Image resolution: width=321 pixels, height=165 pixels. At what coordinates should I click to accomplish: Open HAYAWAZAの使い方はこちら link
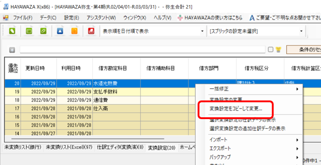214,18
